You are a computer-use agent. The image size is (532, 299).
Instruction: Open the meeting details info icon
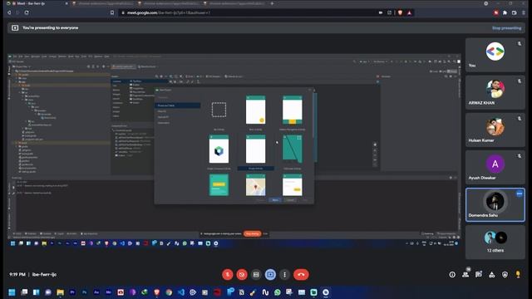(x=452, y=275)
